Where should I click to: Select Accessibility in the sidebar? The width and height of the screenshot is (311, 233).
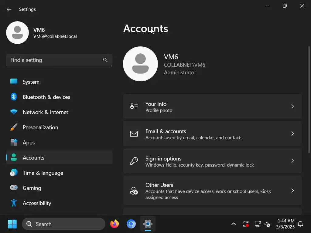coord(59,203)
